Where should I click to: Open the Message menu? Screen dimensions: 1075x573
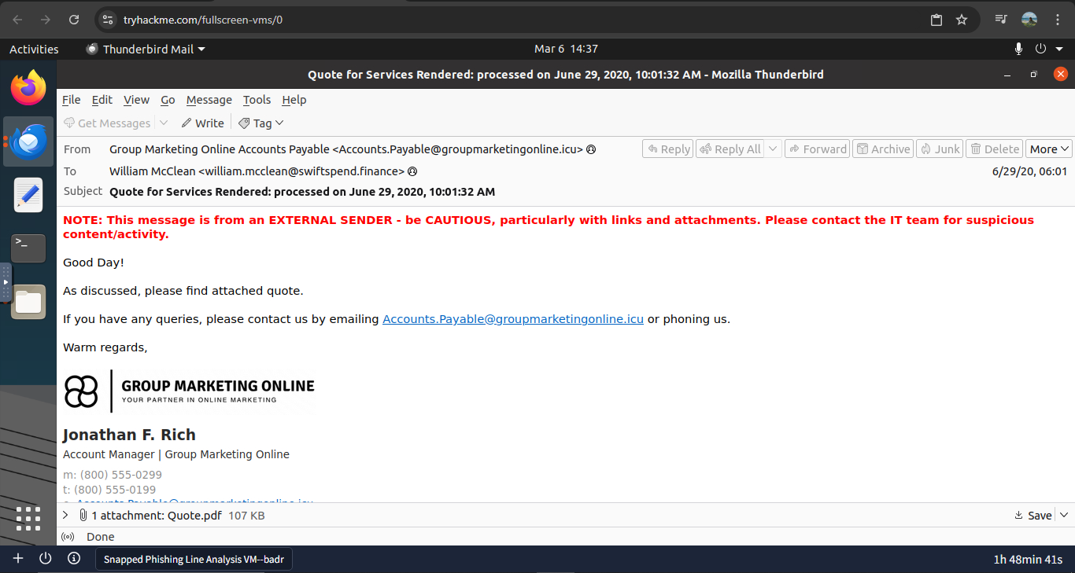[x=209, y=100]
